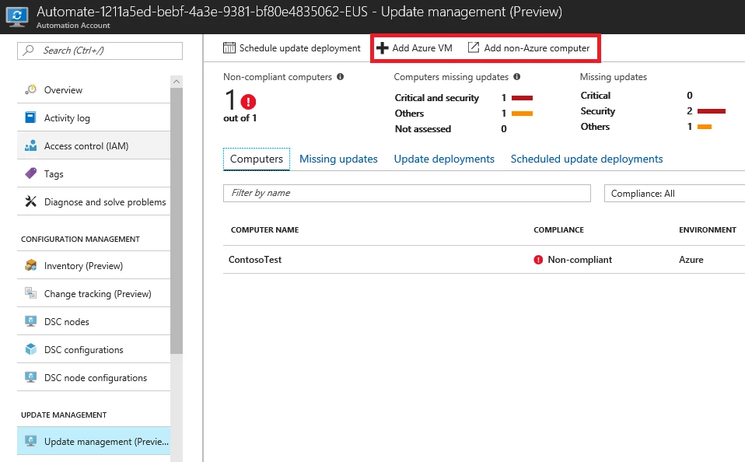Image resolution: width=745 pixels, height=462 pixels.
Task: Click the Inventory (Preview) box icon
Action: point(31,264)
